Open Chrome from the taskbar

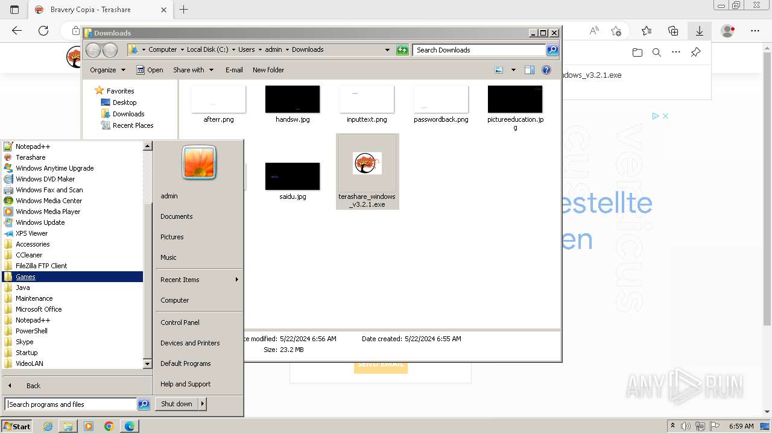pyautogui.click(x=109, y=426)
